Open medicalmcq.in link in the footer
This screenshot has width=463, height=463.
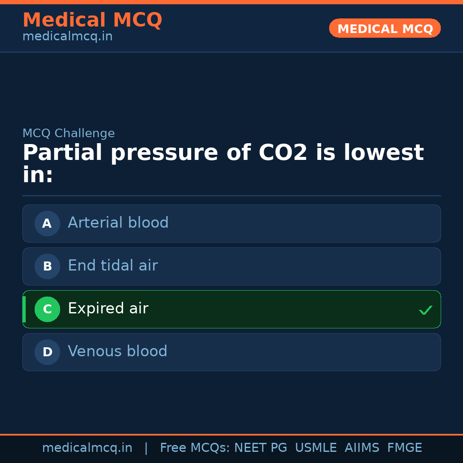pos(87,448)
